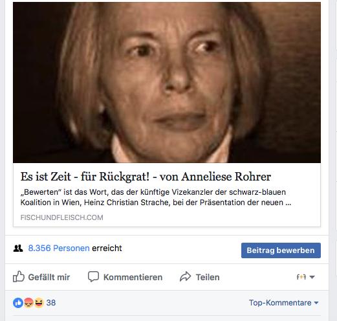Click the Gefällt mir text label
Screen dimensions: 337x321
49,277
